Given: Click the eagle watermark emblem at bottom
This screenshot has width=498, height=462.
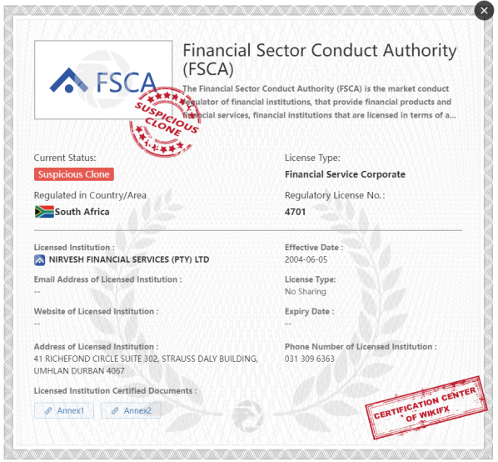Looking at the screenshot, I should [247, 416].
